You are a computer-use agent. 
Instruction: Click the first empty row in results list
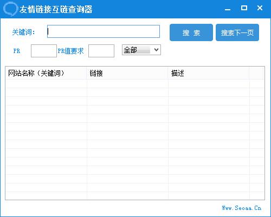(134, 84)
